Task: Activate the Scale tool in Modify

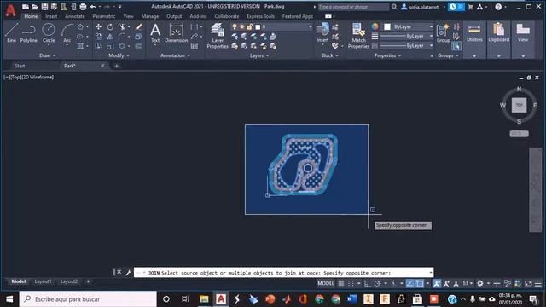Action: click(110, 46)
